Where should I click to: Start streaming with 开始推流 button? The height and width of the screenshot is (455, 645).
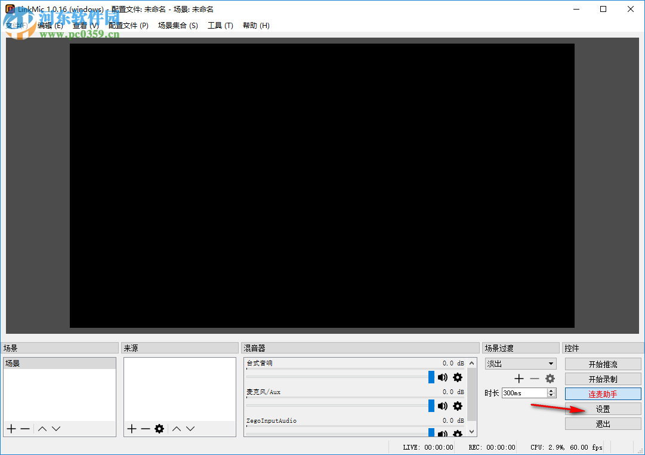[602, 363]
